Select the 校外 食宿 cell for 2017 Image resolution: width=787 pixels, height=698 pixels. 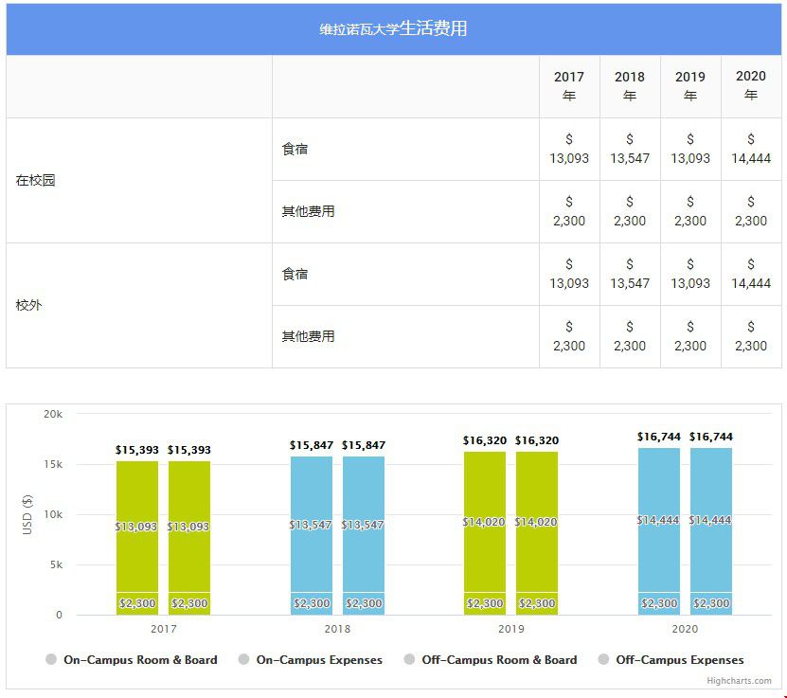[x=569, y=275]
